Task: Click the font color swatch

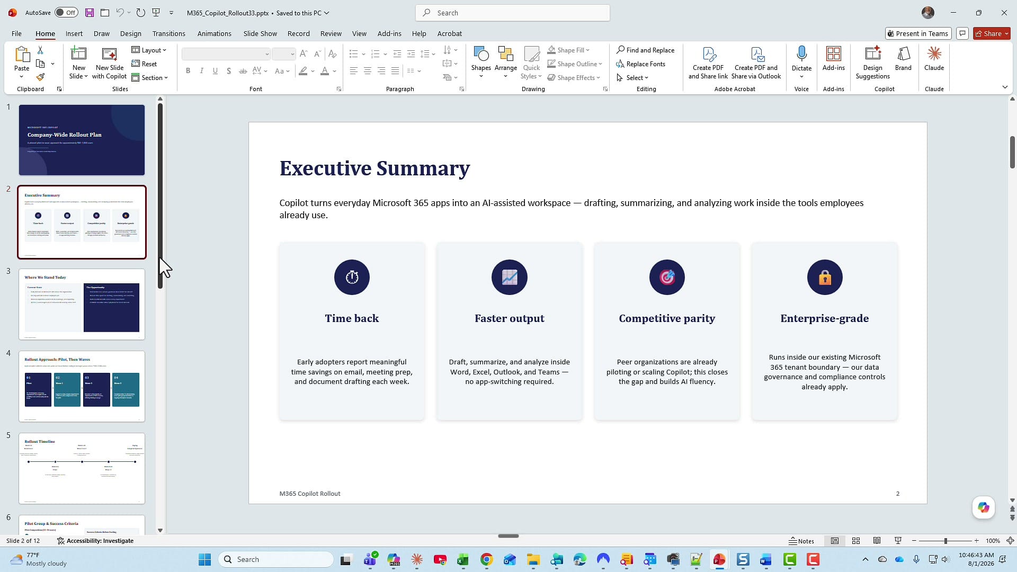Action: [325, 71]
